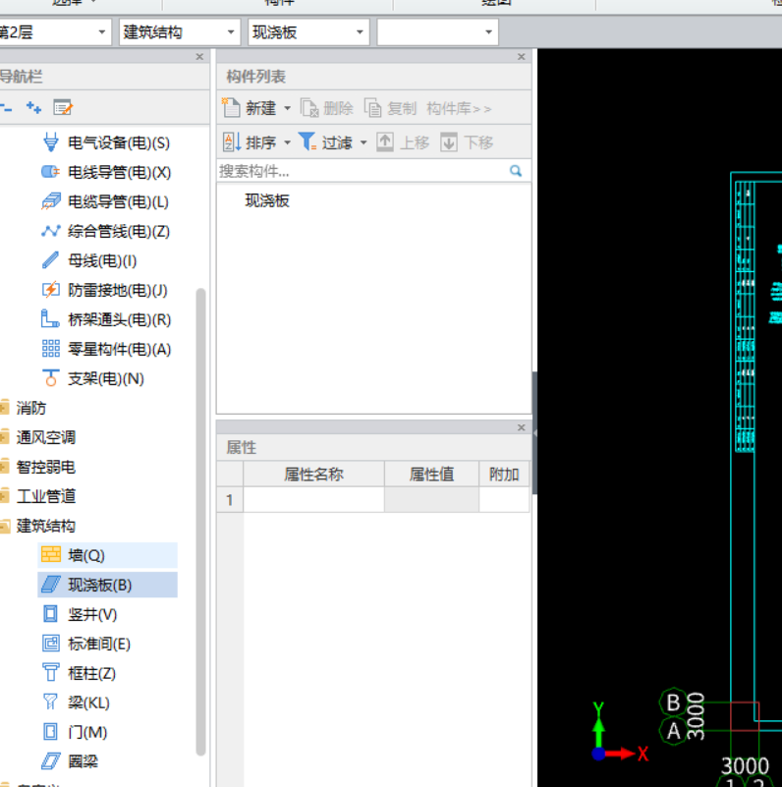Viewport: 782px width, 787px height.
Task: Open 构件库>> component library
Action: coord(459,108)
